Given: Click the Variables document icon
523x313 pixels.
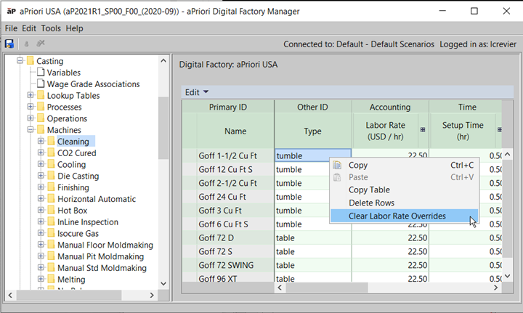Looking at the screenshot, I should coord(41,72).
